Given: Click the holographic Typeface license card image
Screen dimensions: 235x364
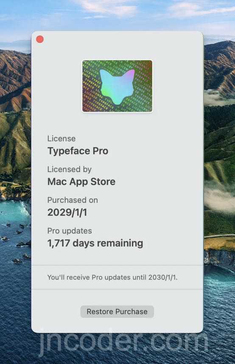Looking at the screenshot, I should 117,86.
